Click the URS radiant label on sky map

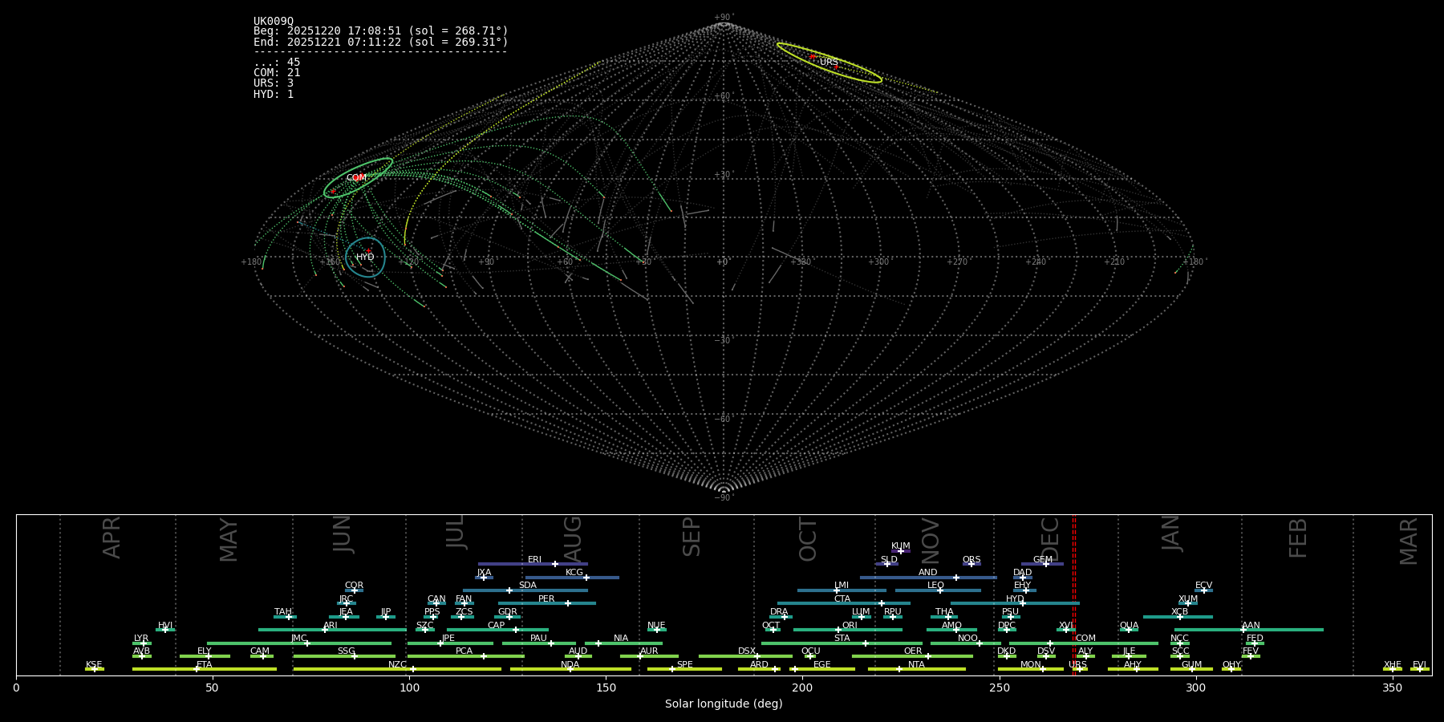pos(829,63)
